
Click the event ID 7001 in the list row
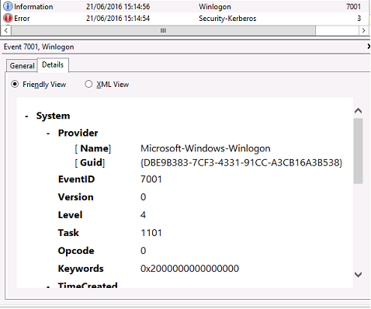tap(353, 7)
